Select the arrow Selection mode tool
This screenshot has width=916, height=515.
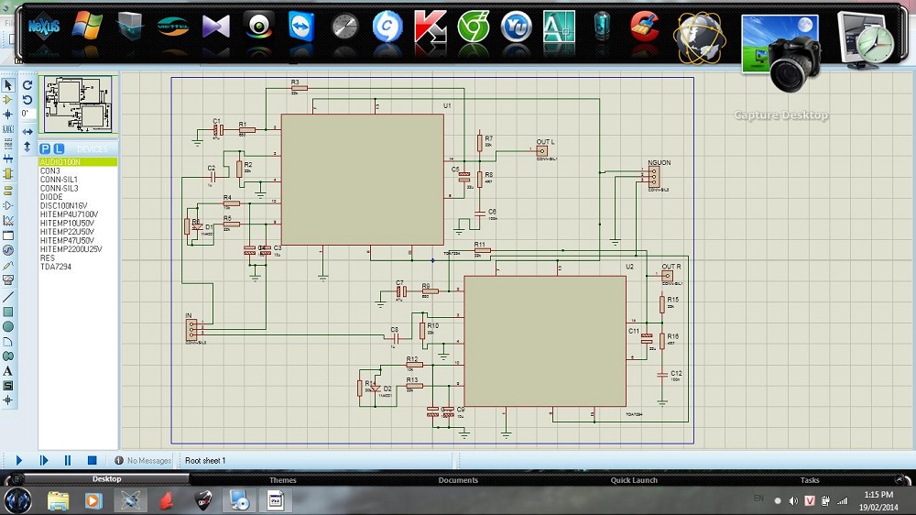click(x=8, y=85)
